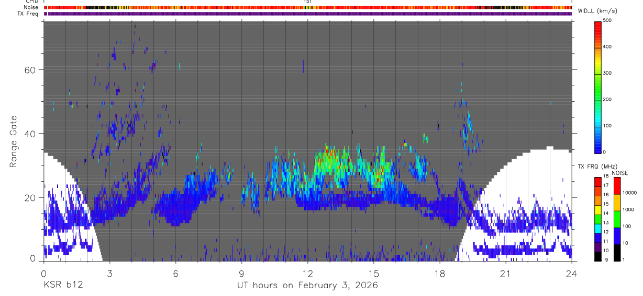The image size is (643, 296).
Task: Click the 10000 label on NOISE colorbar
Action: point(630,192)
